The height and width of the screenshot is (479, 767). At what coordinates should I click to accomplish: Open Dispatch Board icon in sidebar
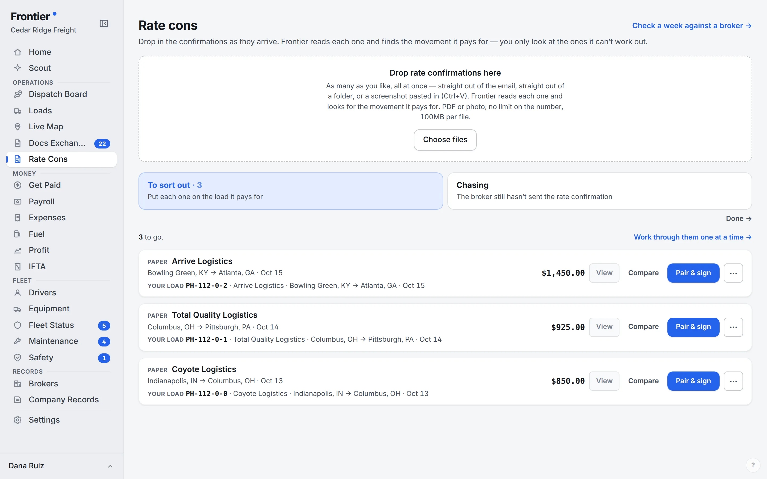pyautogui.click(x=18, y=94)
